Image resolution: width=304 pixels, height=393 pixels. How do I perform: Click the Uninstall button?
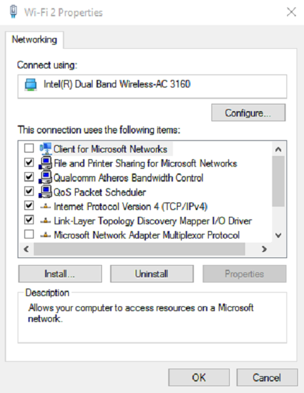[x=151, y=274]
